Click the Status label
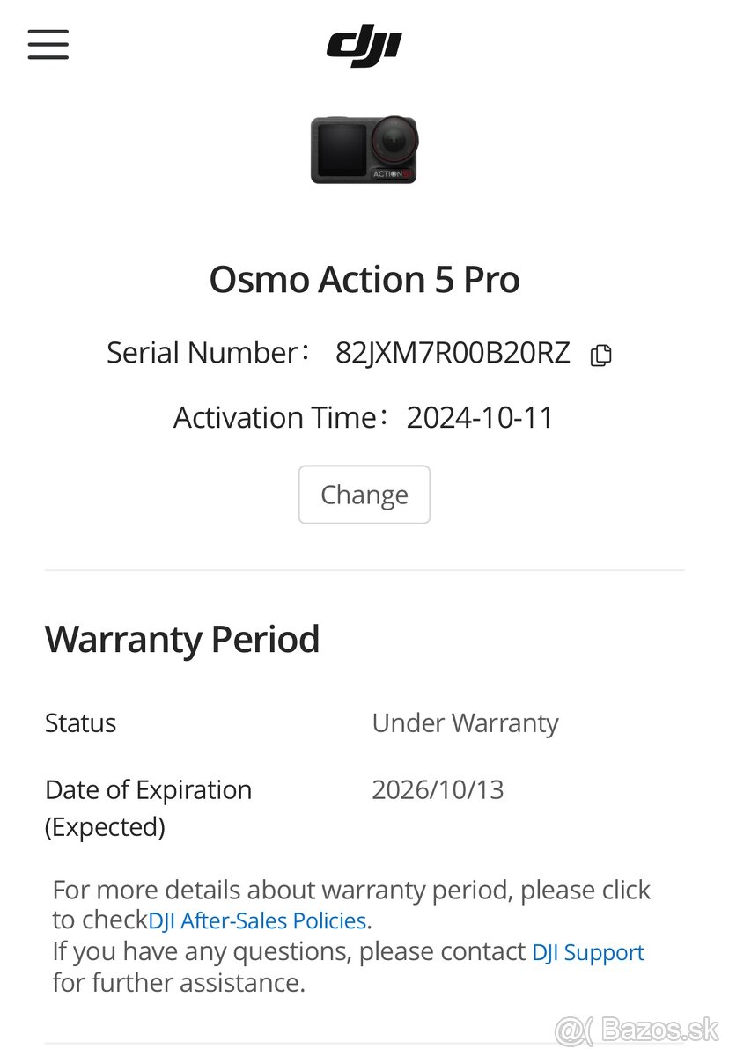Screen dimensions: 729x1056 pyautogui.click(x=80, y=722)
